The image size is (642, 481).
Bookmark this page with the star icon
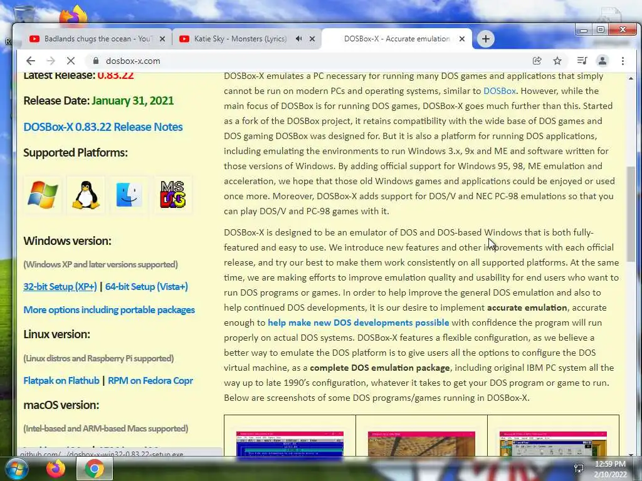[x=557, y=61]
